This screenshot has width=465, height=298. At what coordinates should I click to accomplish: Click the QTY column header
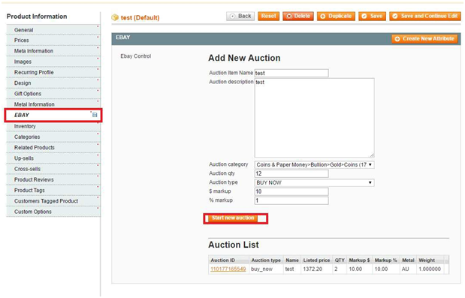tap(340, 260)
